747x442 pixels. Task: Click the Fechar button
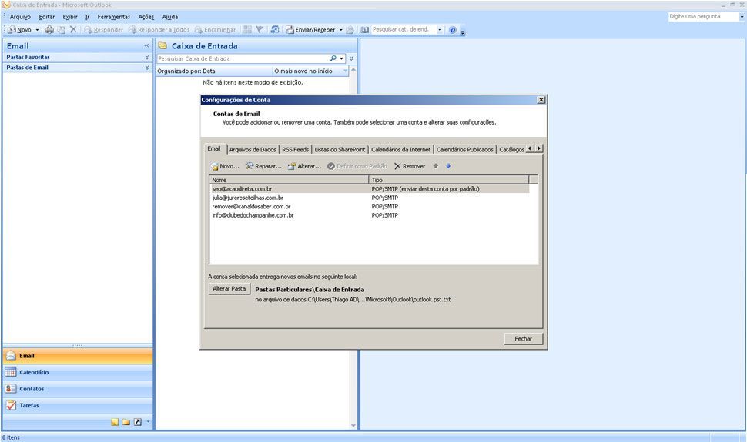[524, 339]
